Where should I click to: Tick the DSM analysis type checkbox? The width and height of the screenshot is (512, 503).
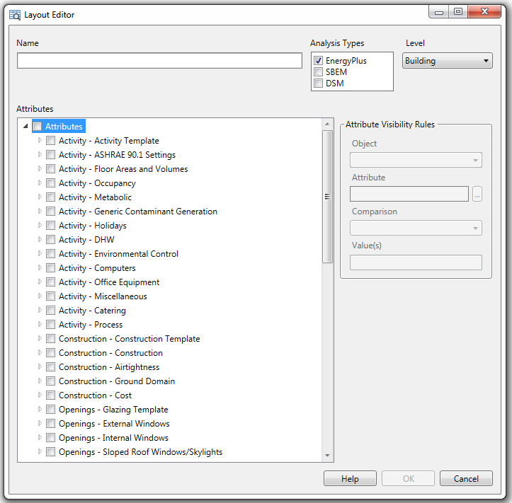point(319,83)
